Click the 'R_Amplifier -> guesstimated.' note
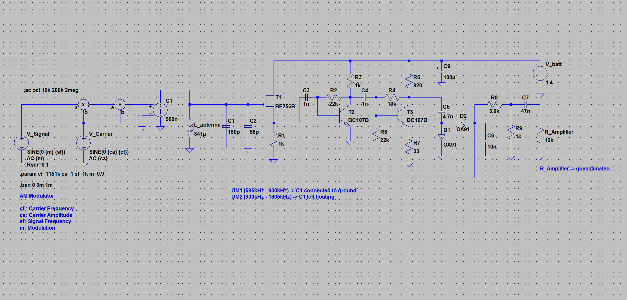This screenshot has width=627, height=300. pos(575,169)
